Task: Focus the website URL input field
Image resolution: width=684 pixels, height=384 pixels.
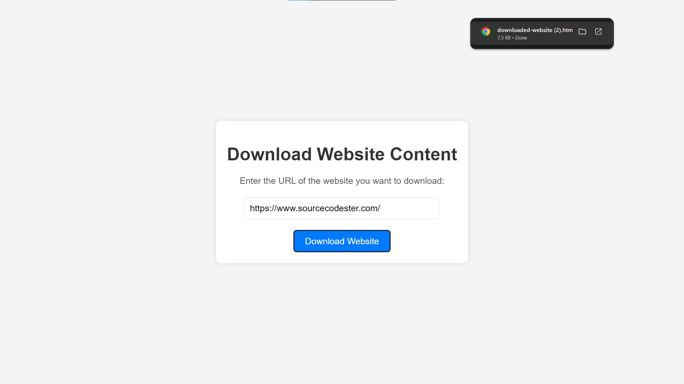Action: coord(342,208)
